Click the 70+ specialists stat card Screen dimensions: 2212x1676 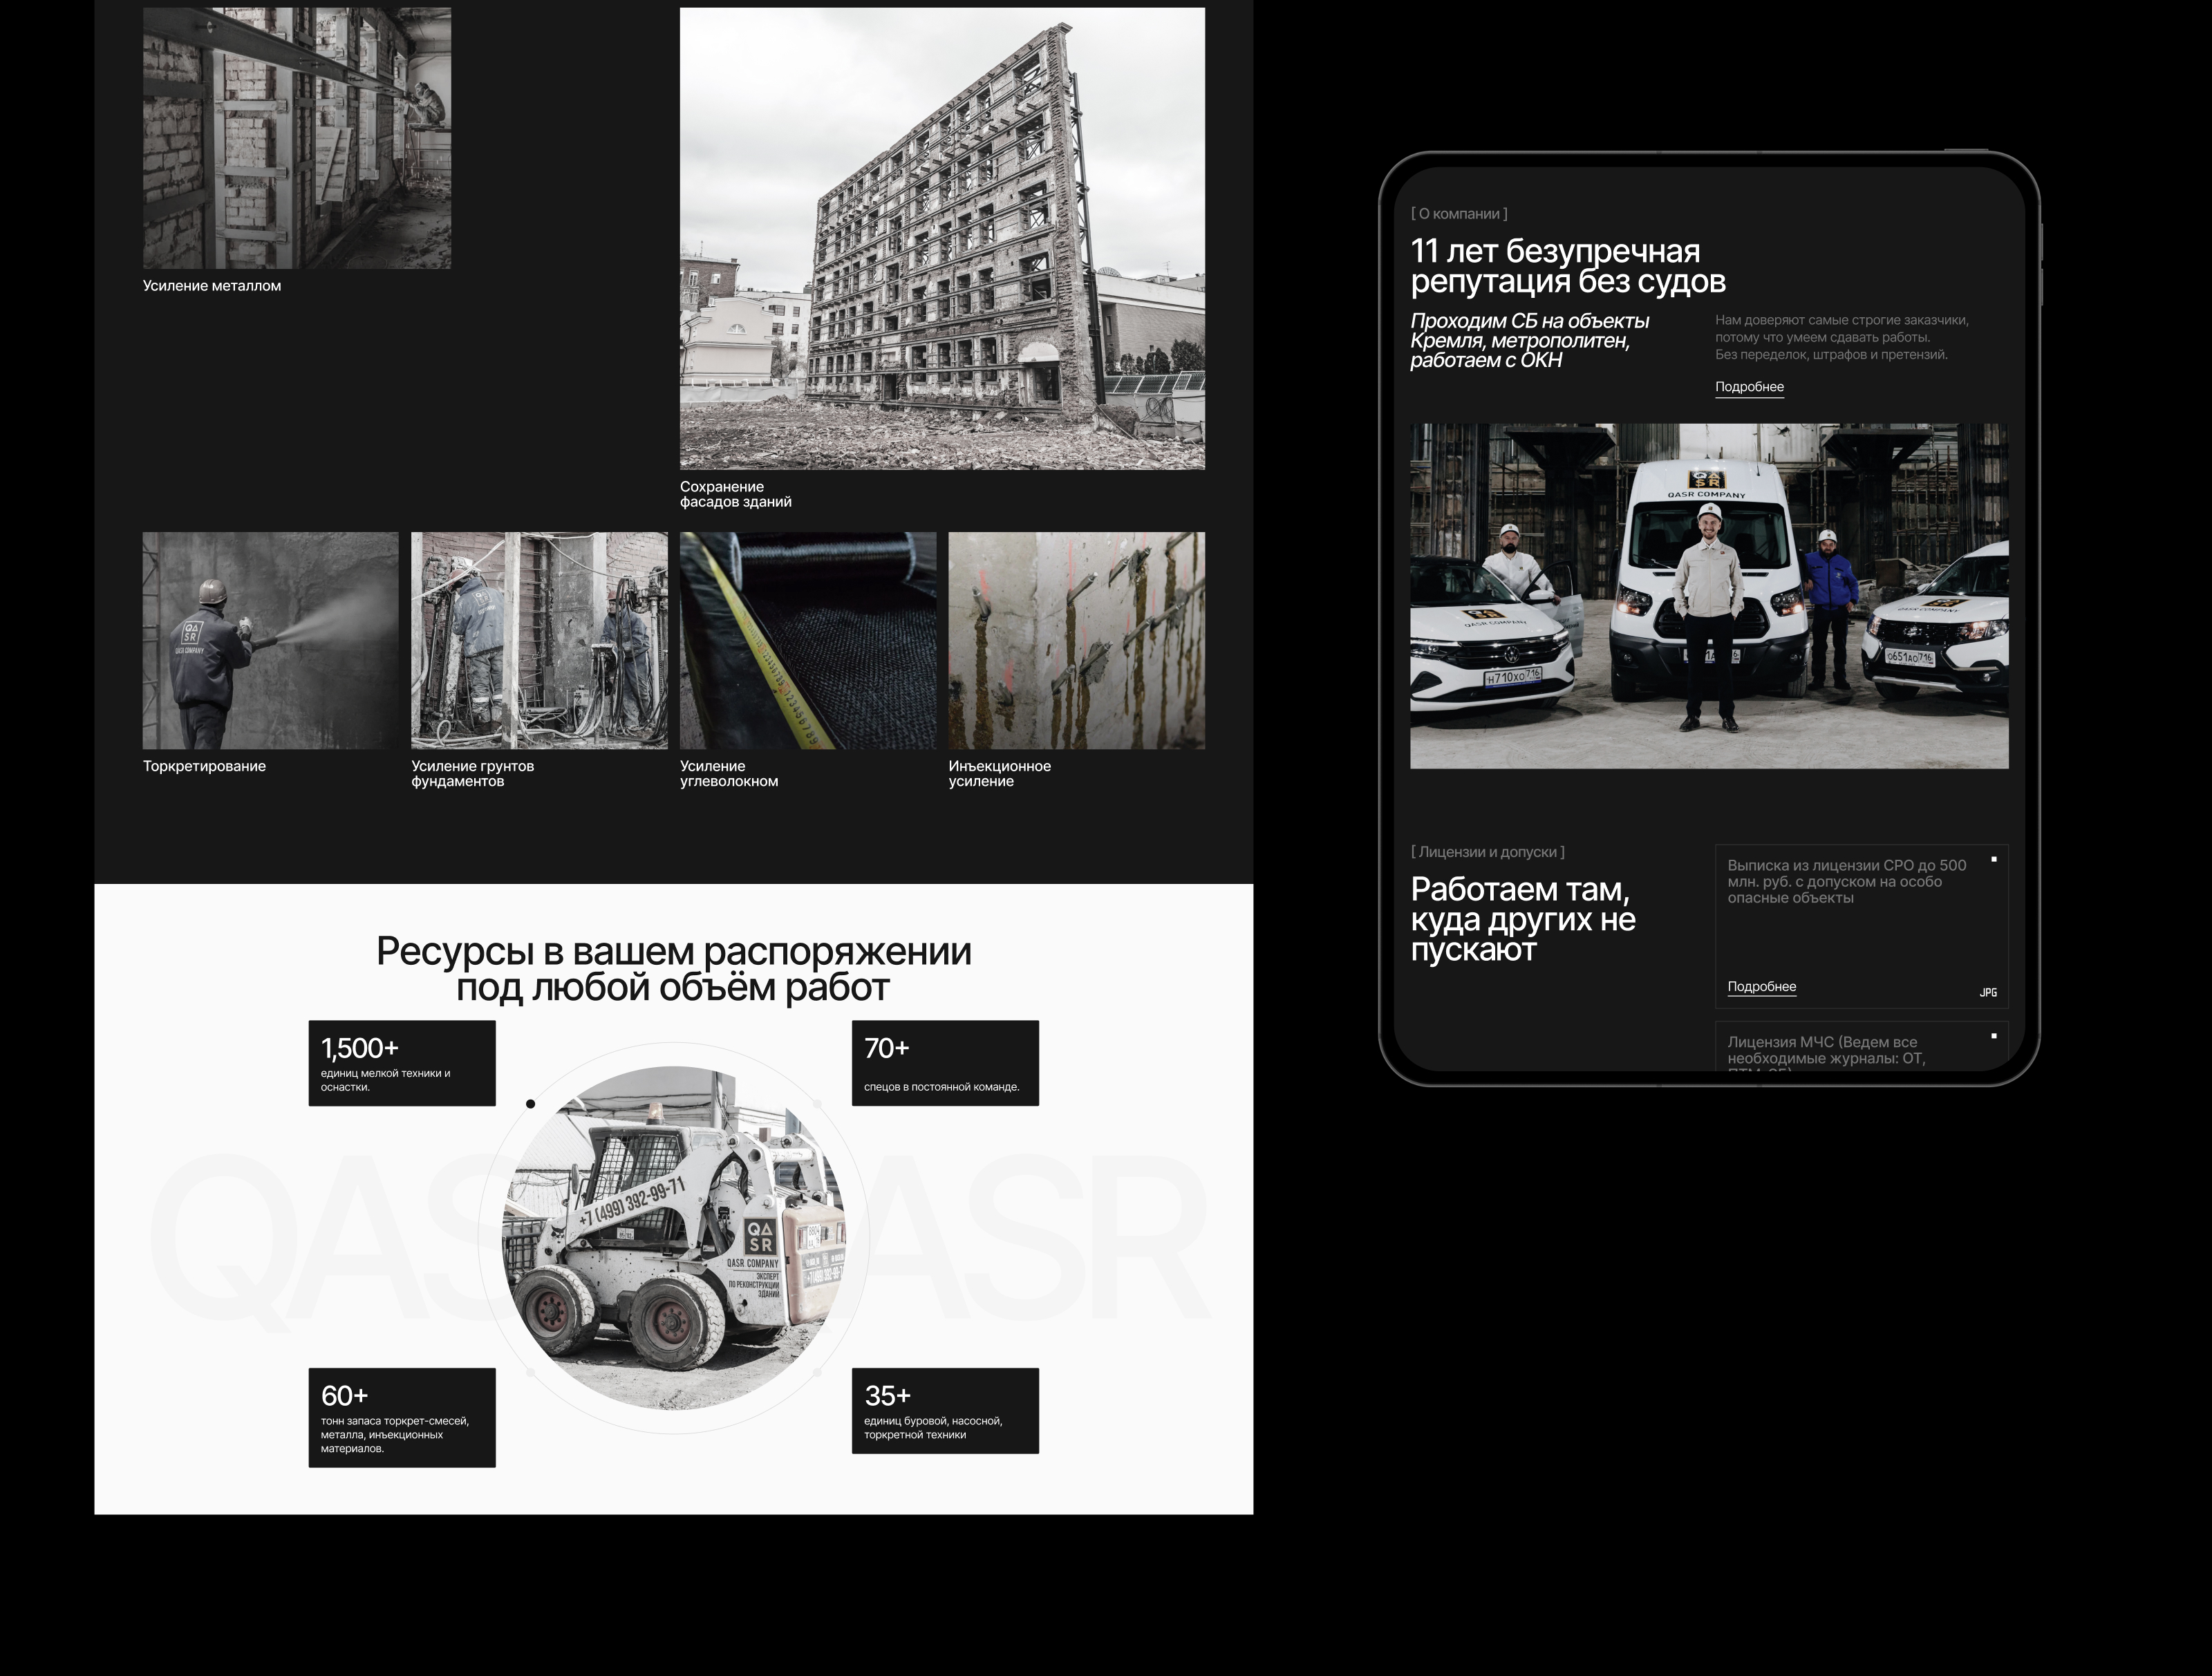pos(945,1063)
